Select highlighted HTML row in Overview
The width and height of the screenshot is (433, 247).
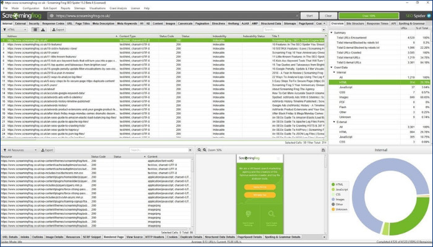click(380, 82)
